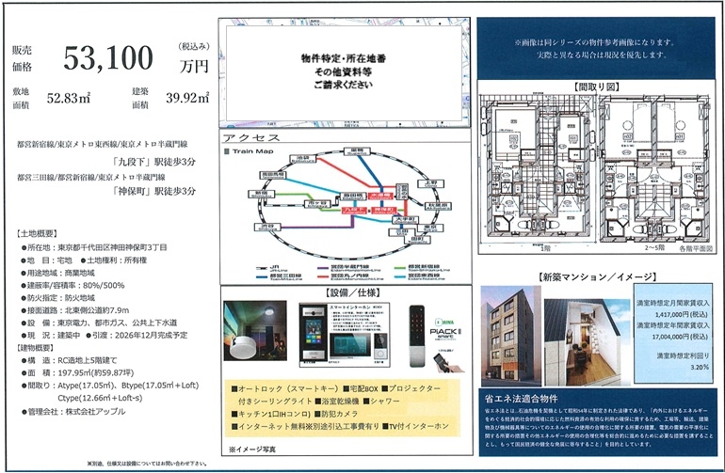This screenshot has height=473, width=725.
Task: Click the 大手町 station box on map
Action: [406, 220]
